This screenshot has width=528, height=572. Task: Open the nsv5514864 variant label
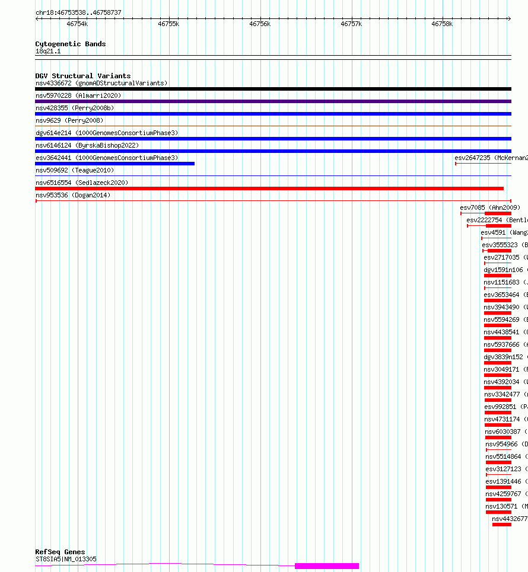(x=507, y=456)
